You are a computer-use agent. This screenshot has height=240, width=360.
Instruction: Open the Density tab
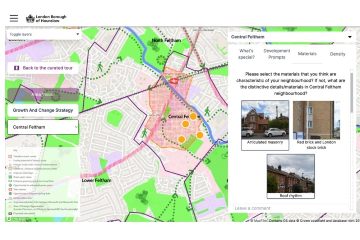pos(337,54)
